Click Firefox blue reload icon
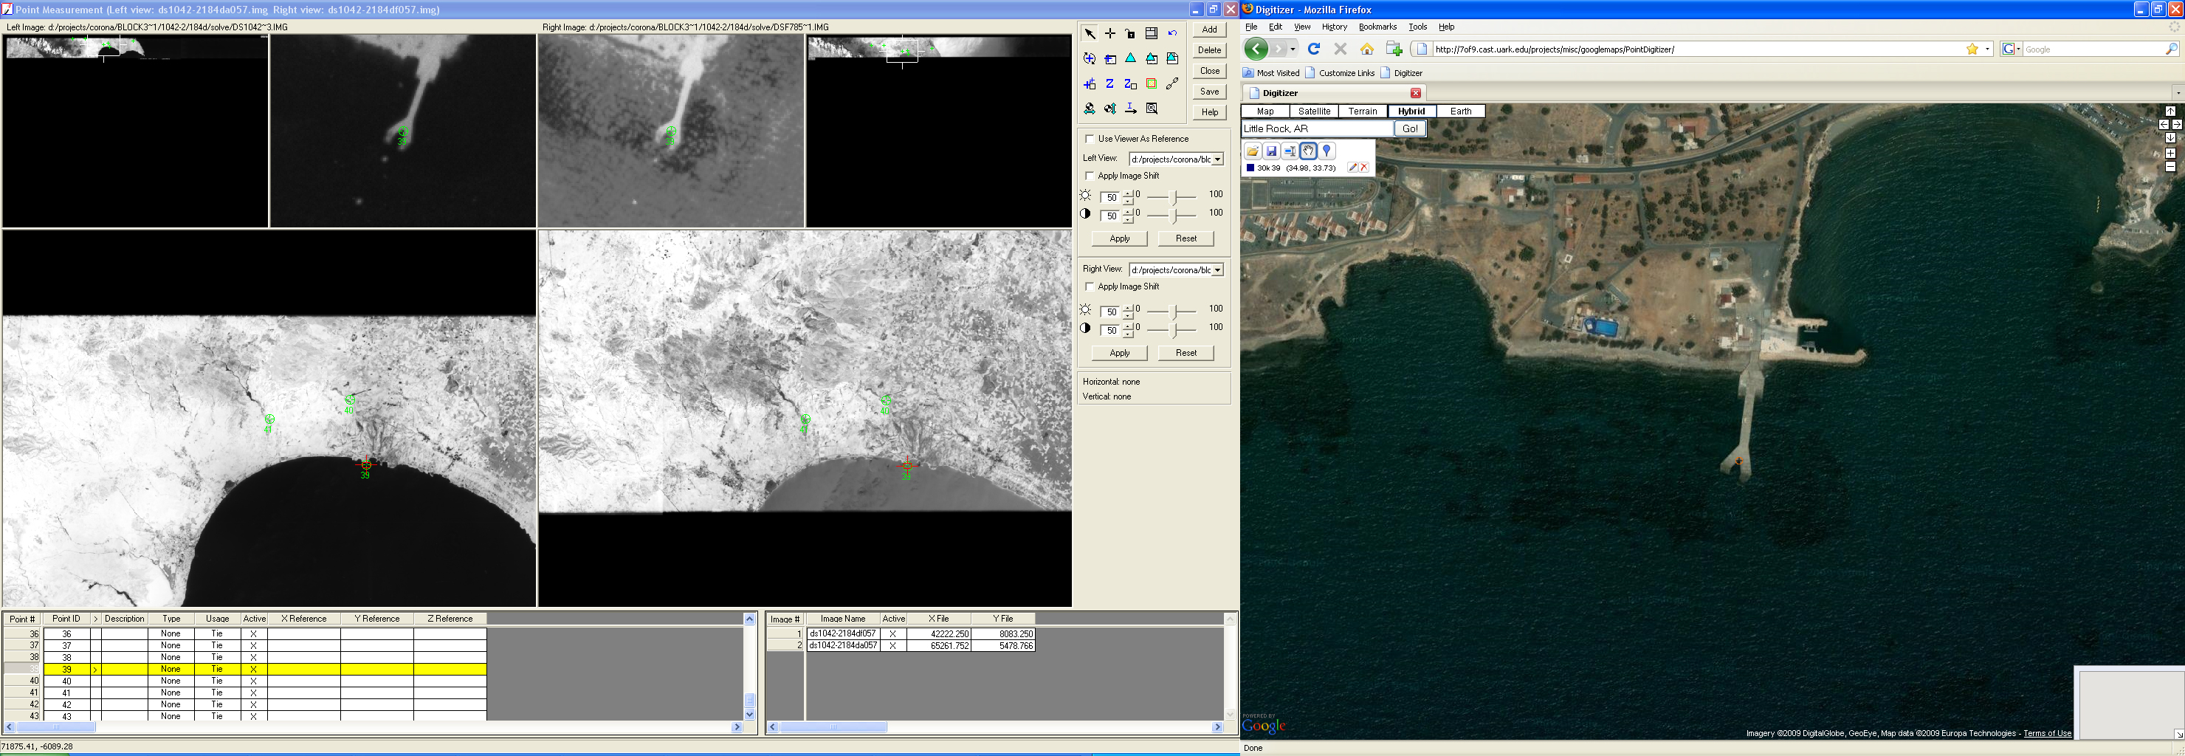Image resolution: width=2185 pixels, height=756 pixels. pyautogui.click(x=1314, y=49)
